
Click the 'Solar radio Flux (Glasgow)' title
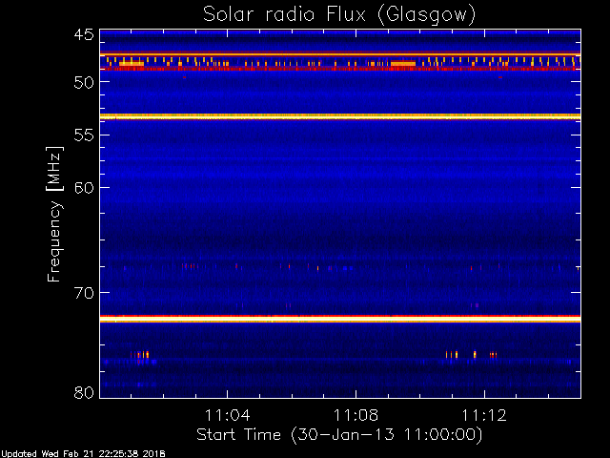(339, 15)
